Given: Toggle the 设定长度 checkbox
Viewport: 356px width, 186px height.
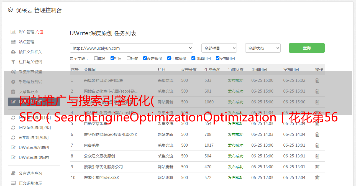Looking at the screenshot, I should coord(145,58).
